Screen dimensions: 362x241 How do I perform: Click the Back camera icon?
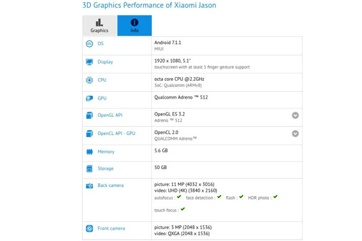pos(89,185)
